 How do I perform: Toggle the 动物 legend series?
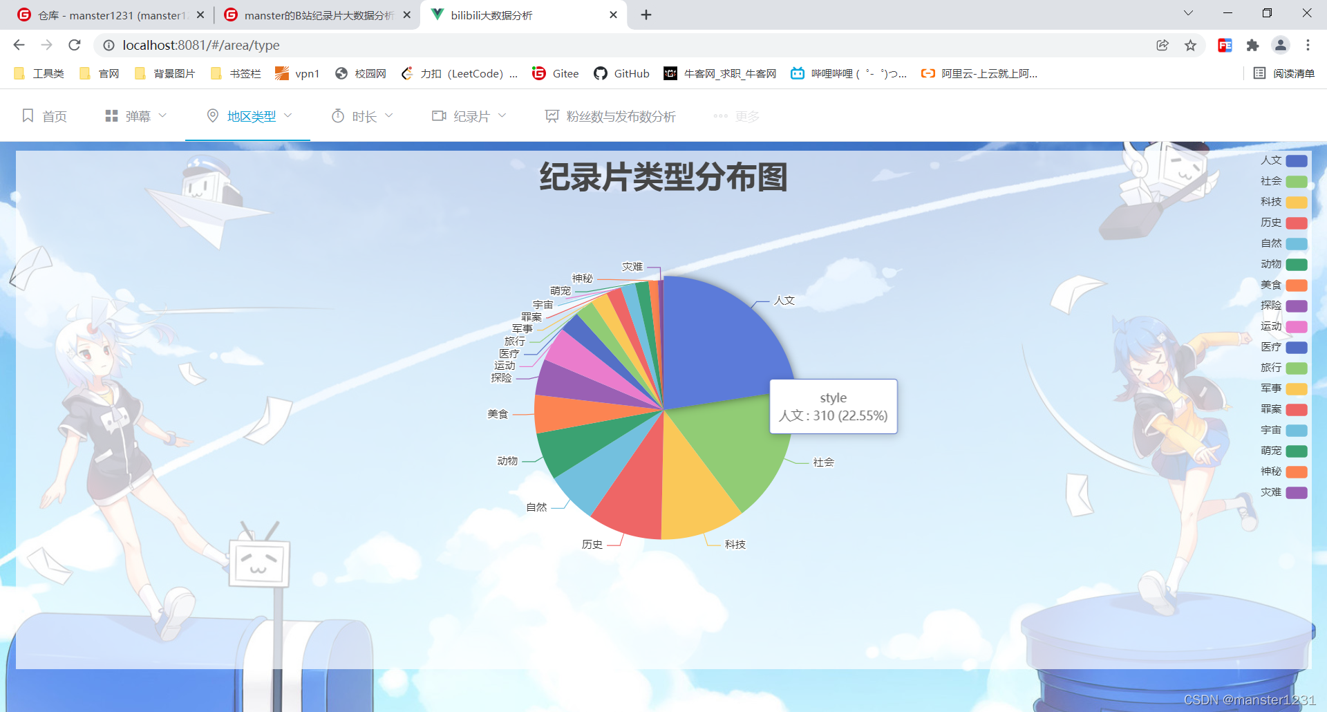(x=1283, y=264)
